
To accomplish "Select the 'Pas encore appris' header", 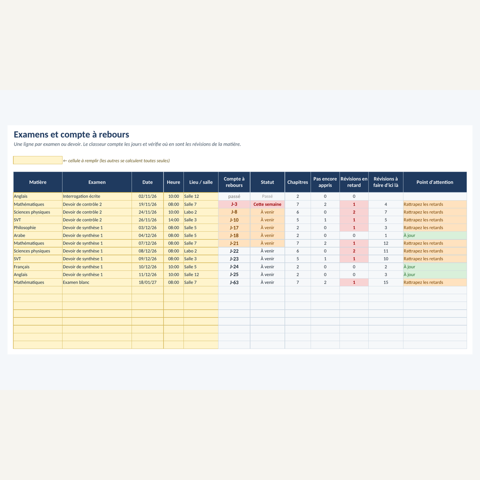I will click(x=325, y=182).
